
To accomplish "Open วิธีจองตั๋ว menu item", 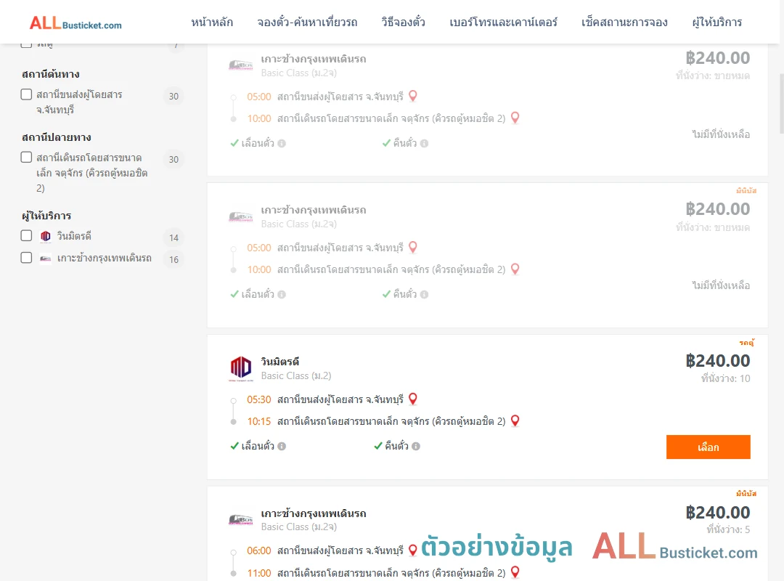I will (404, 22).
